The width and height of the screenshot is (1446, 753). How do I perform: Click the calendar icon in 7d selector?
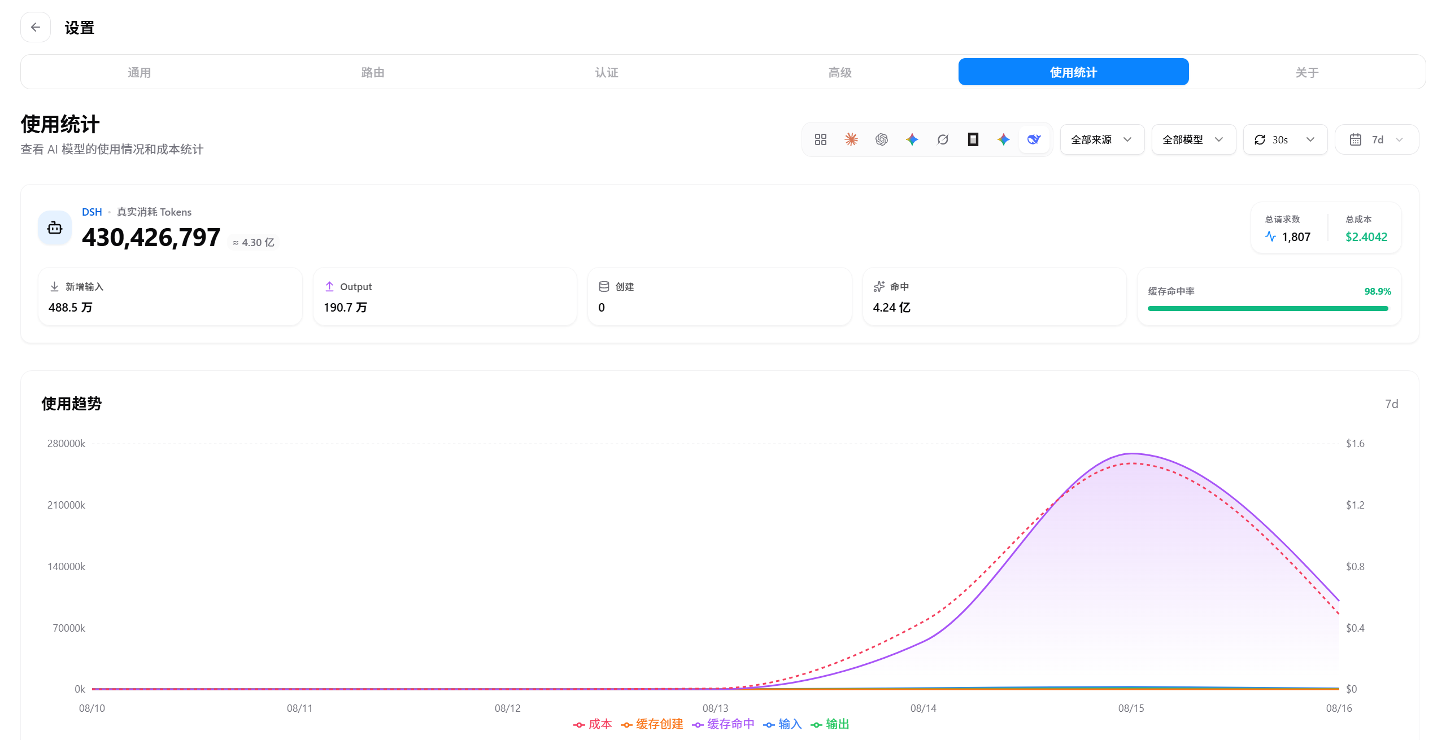click(1356, 139)
